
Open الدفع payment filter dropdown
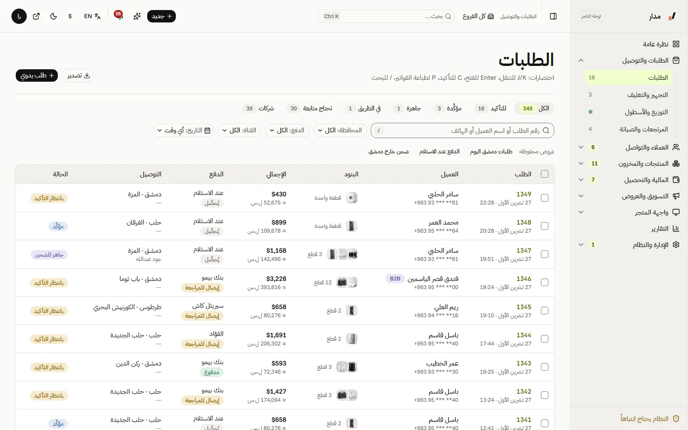287,130
